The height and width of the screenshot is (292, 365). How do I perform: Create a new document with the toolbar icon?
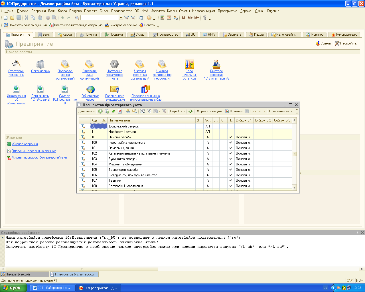[6, 18]
